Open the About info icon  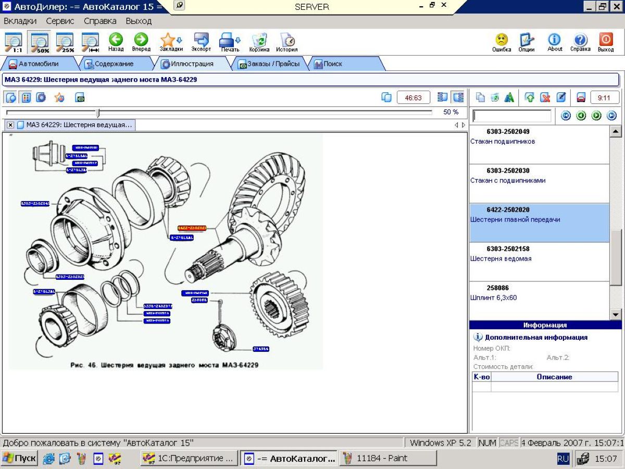click(555, 43)
